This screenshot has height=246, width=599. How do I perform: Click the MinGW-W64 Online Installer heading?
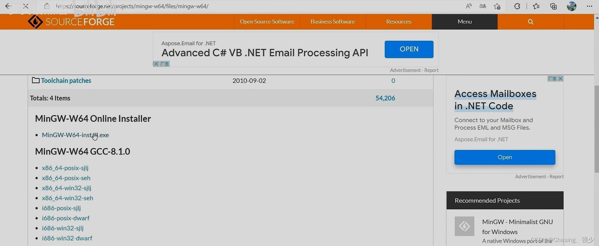[93, 119]
